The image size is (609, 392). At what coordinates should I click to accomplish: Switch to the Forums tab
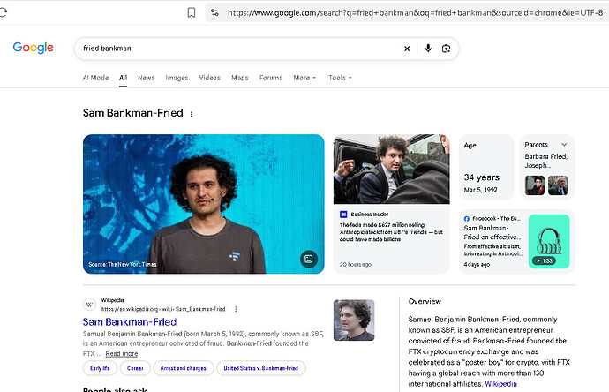pyautogui.click(x=271, y=78)
